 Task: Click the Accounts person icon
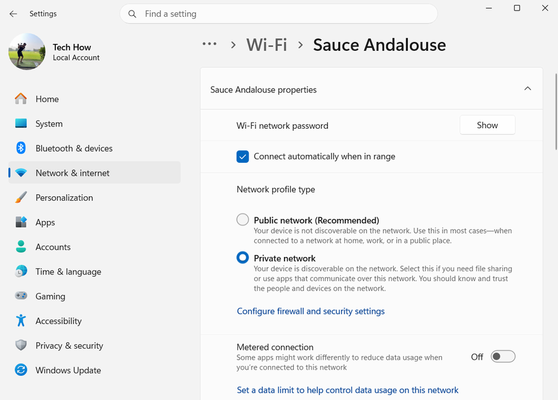(x=21, y=247)
